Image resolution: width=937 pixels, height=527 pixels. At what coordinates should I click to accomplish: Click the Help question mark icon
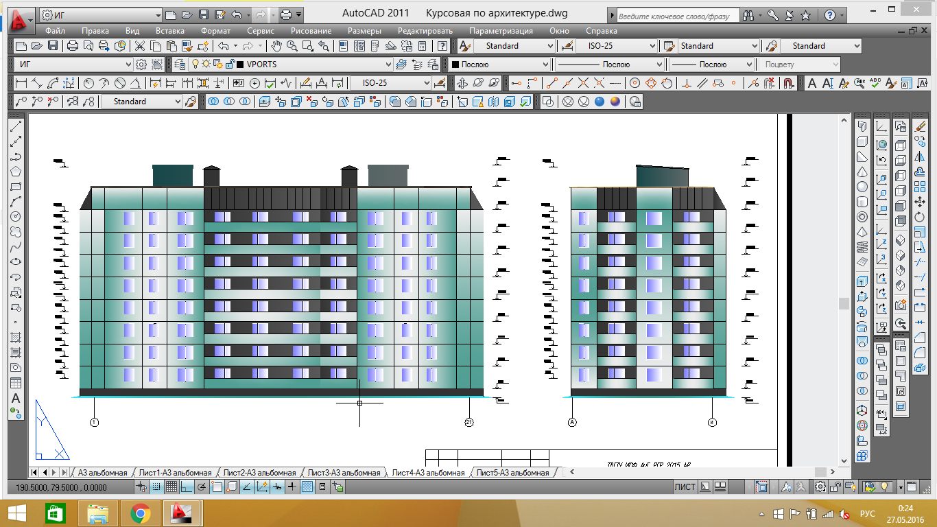point(443,46)
